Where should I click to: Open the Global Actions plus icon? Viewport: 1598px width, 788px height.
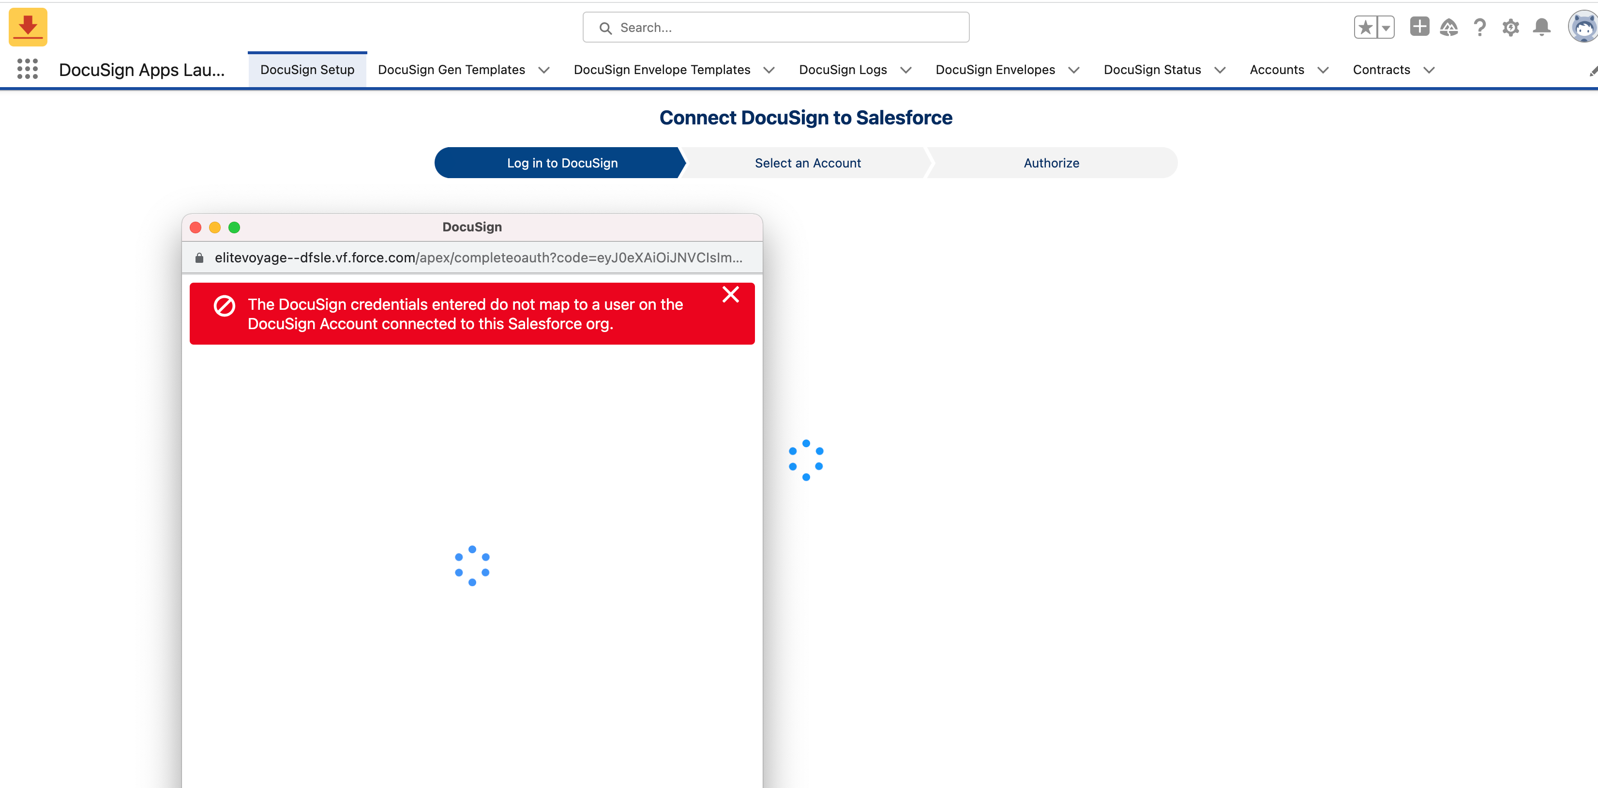pos(1419,27)
